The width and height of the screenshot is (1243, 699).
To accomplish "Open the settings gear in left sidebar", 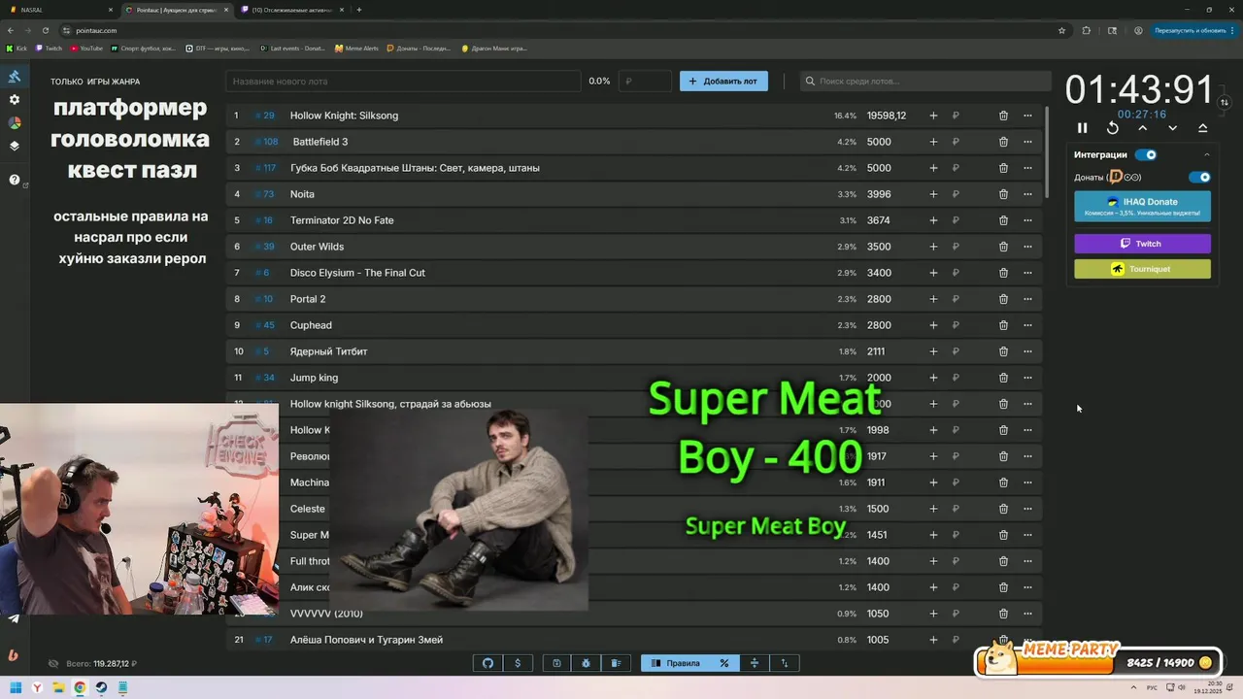I will pos(15,100).
